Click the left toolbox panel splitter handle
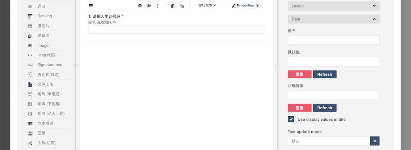This screenshot has height=150, width=411. pyautogui.click(x=75, y=65)
